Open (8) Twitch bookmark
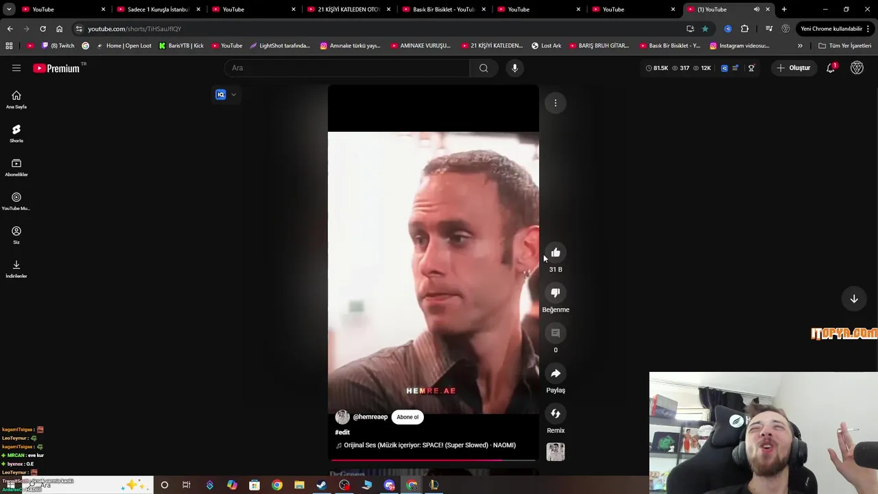 (x=58, y=46)
